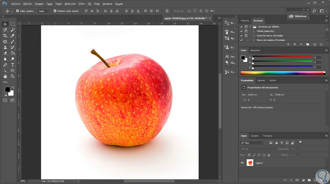This screenshot has width=330, height=184.
Task: Click the Bibliotecas button
Action: pyautogui.click(x=298, y=16)
